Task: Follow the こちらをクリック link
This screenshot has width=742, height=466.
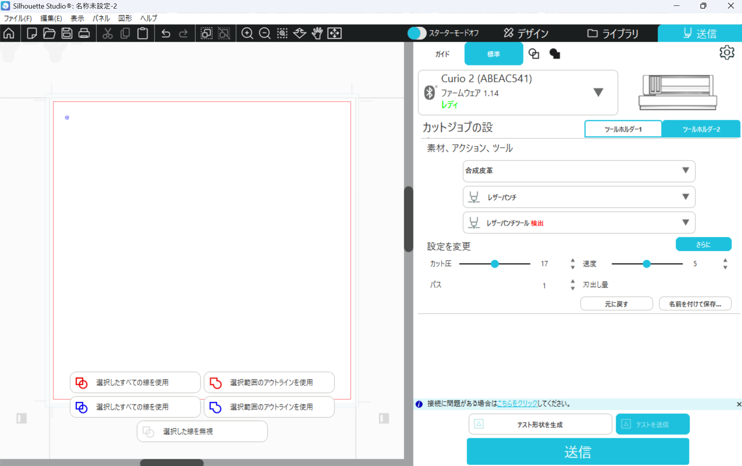Action: 517,404
